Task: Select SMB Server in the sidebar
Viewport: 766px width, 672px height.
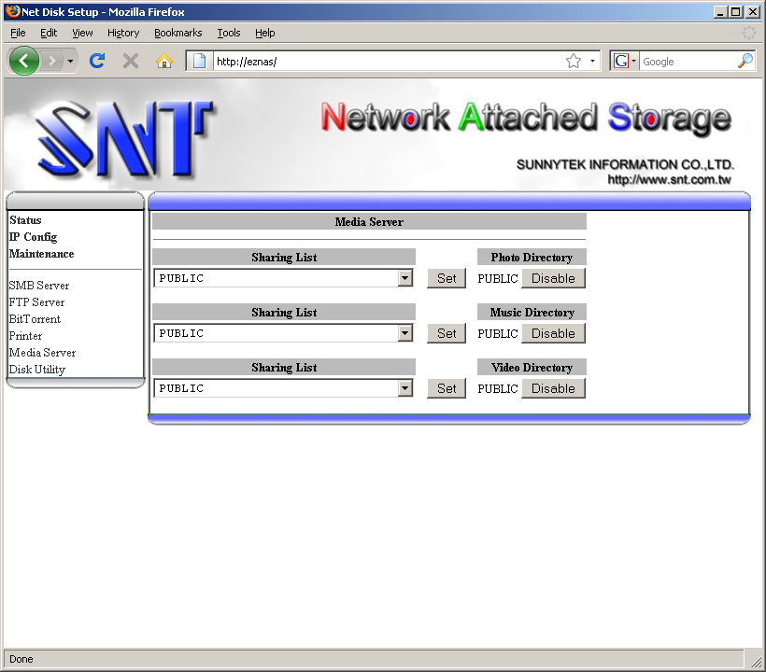Action: 39,286
